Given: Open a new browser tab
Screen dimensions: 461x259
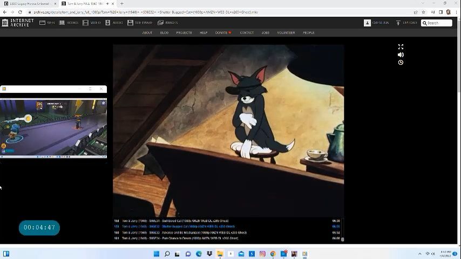Looking at the screenshot, I should pyautogui.click(x=121, y=4).
